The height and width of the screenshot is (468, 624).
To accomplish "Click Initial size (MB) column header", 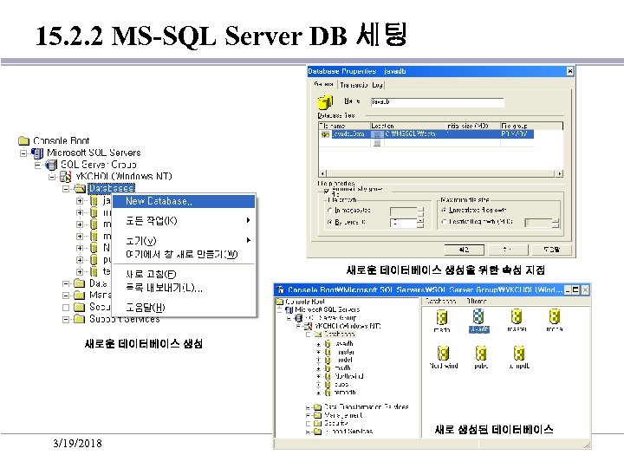I will tap(473, 126).
